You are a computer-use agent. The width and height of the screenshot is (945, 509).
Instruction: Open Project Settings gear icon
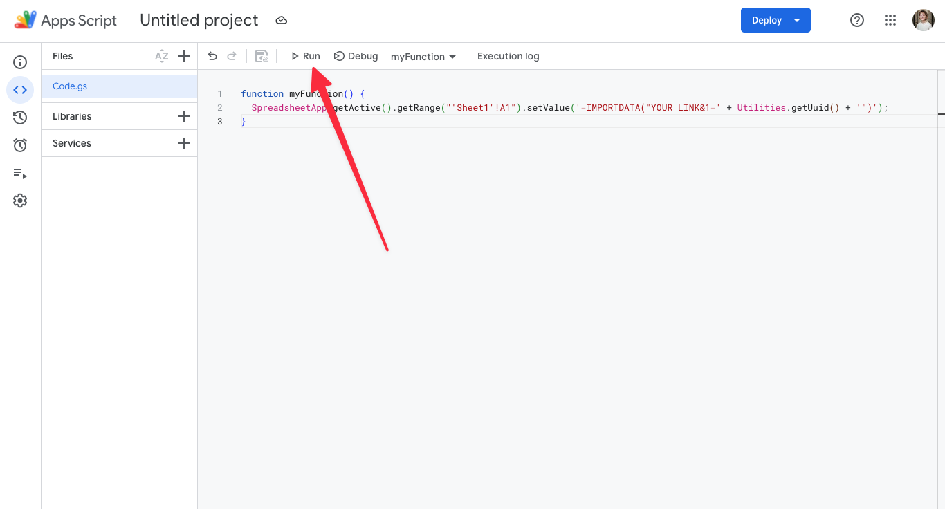(x=20, y=201)
